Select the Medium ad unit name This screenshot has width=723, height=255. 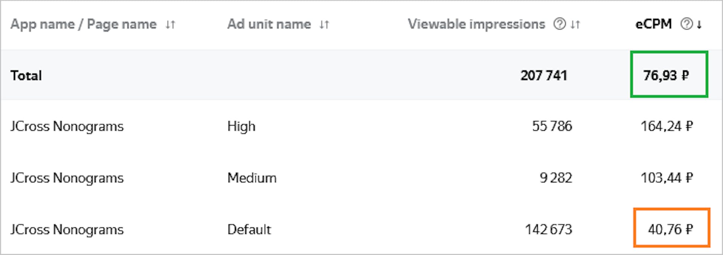pyautogui.click(x=252, y=178)
